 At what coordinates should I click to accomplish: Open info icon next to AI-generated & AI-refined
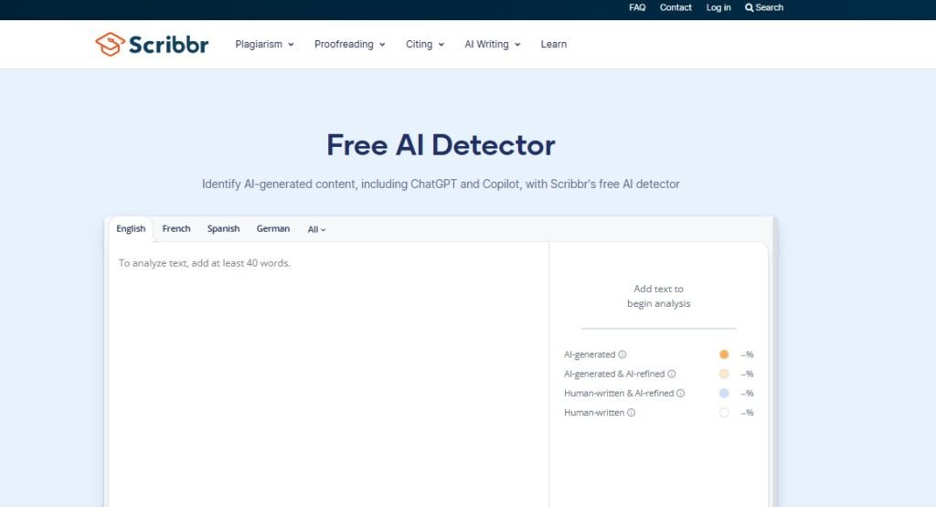(672, 374)
